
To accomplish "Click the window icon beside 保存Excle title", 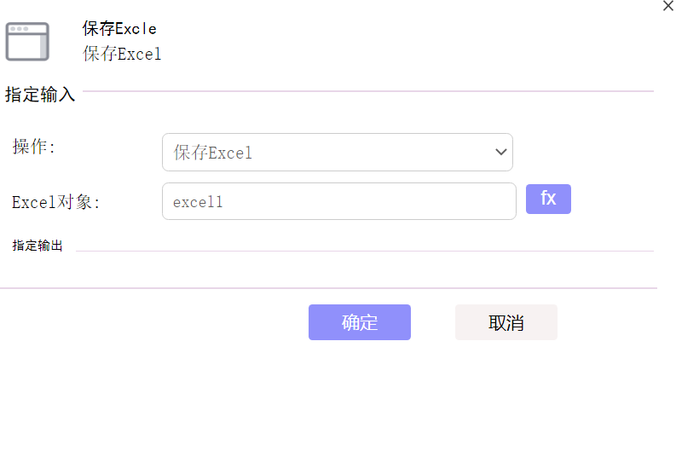I will (x=27, y=42).
